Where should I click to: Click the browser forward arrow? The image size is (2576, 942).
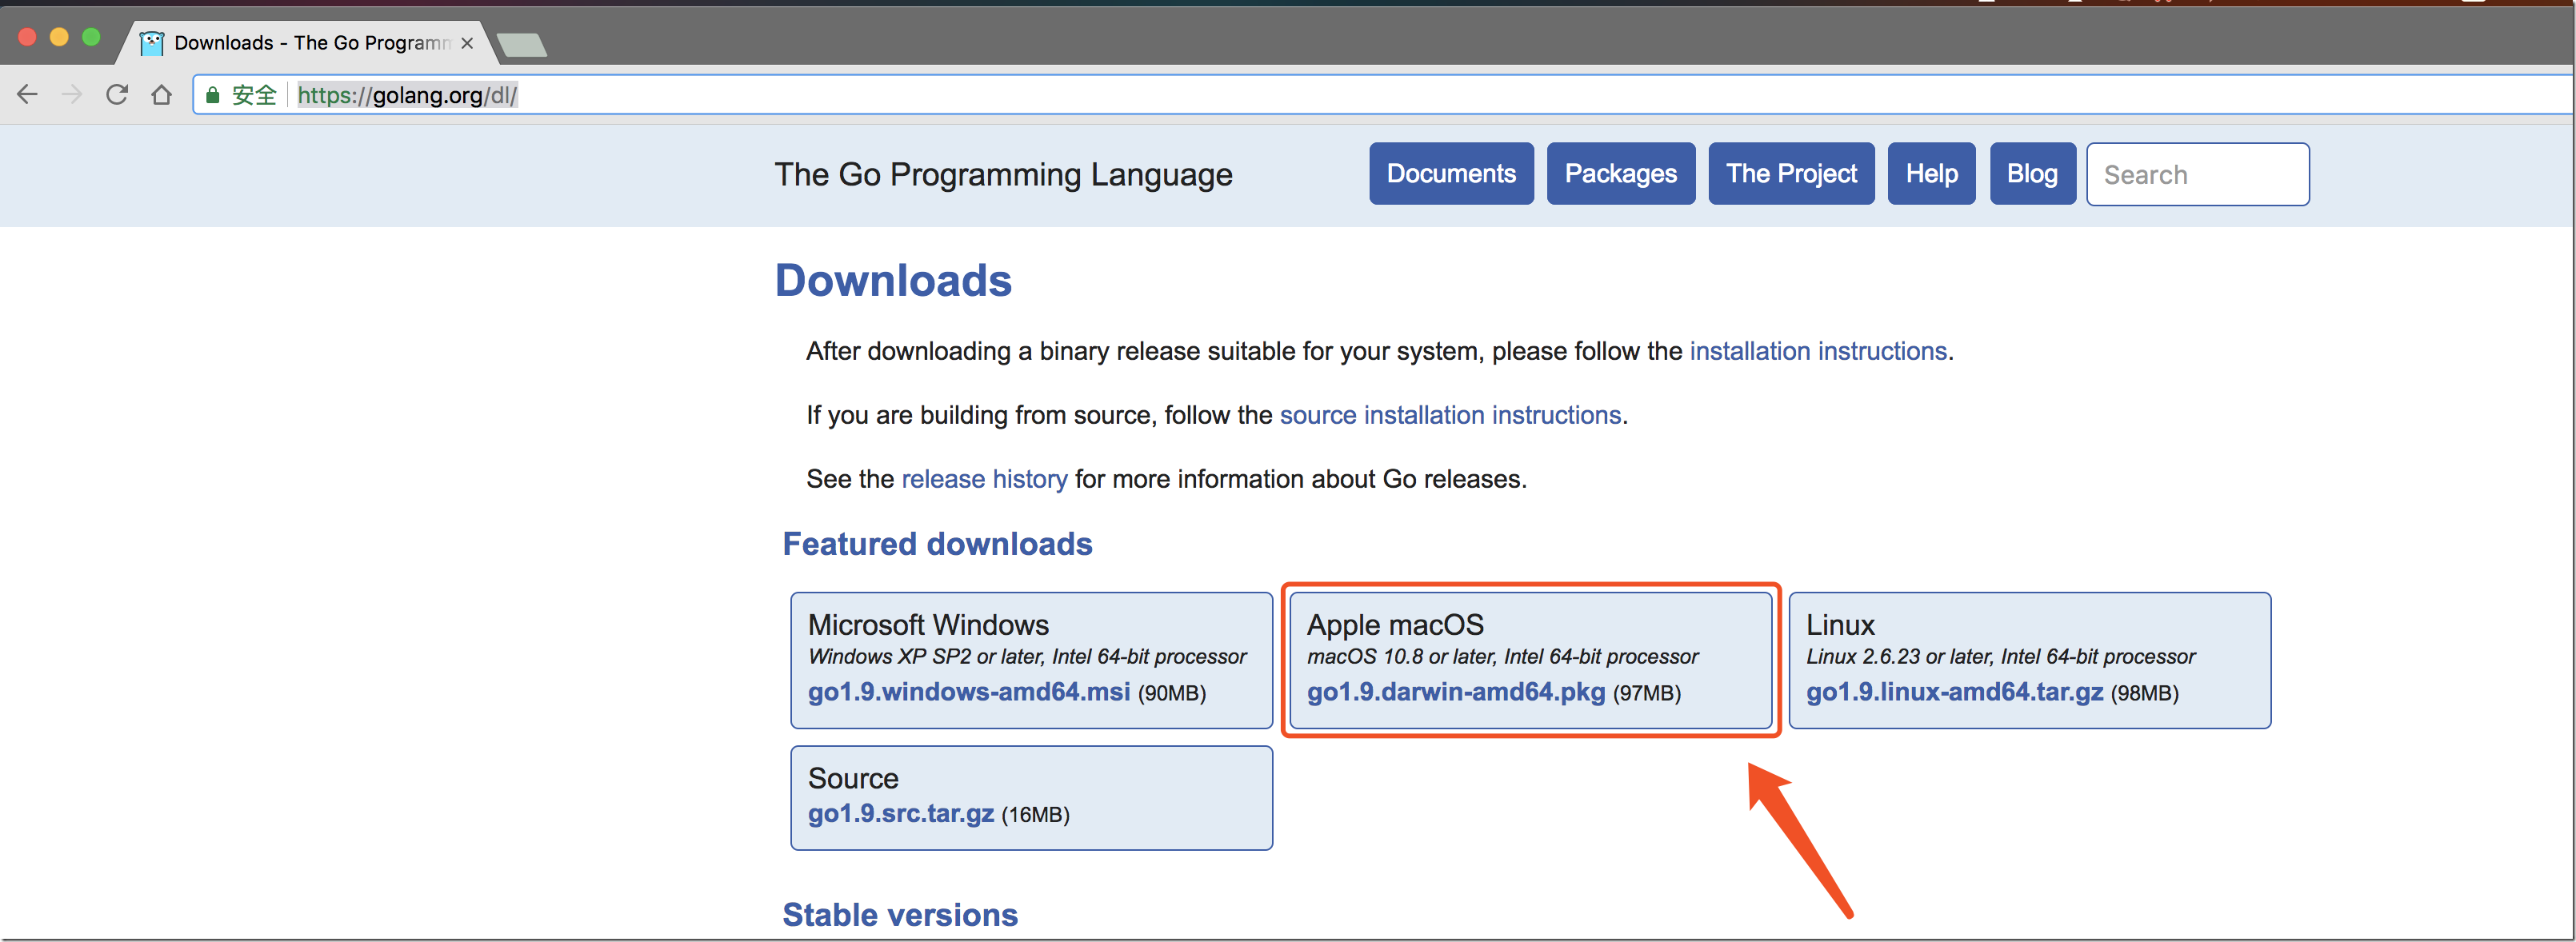click(x=72, y=95)
